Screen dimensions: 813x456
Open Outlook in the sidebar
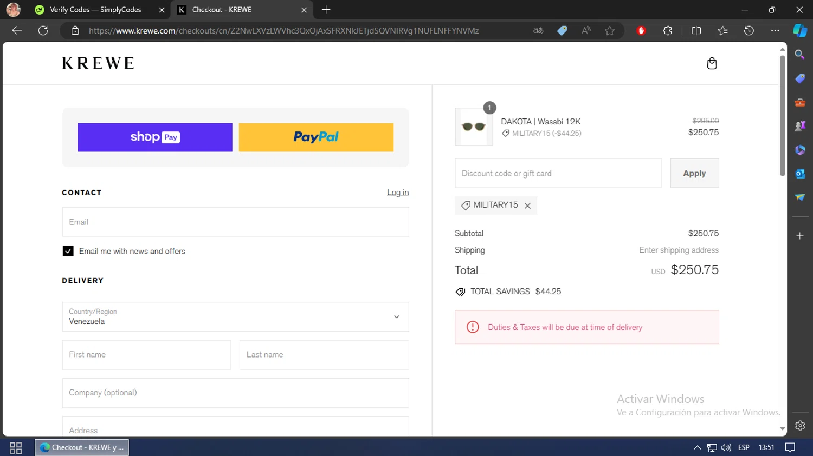click(800, 174)
